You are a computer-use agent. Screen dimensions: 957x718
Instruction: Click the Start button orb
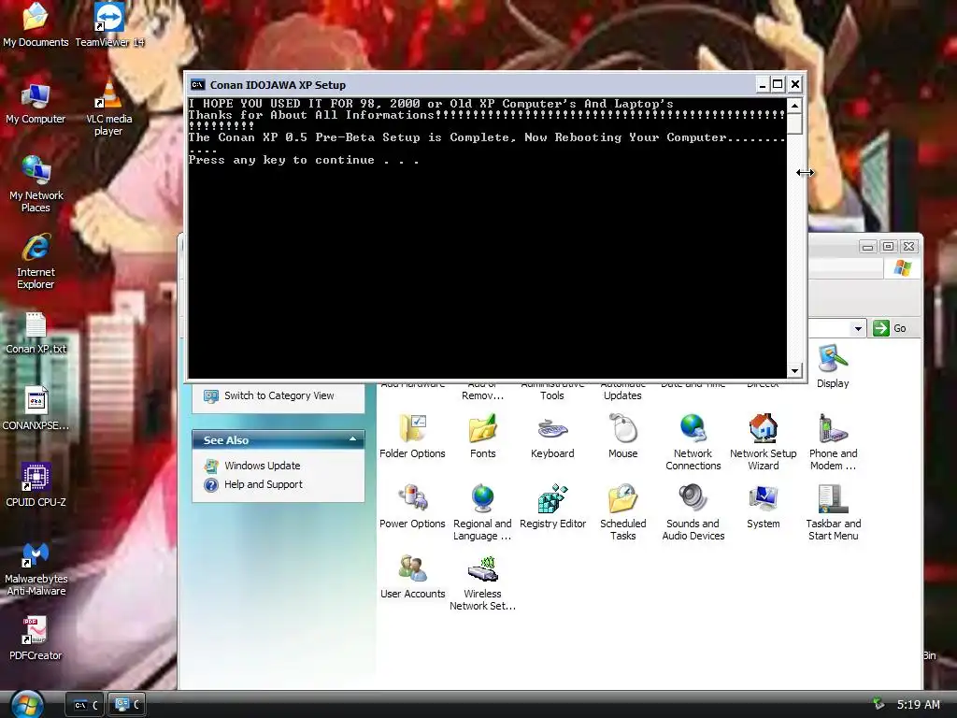pyautogui.click(x=25, y=704)
